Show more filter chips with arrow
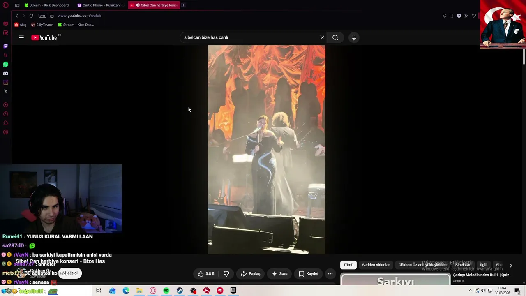 pos(511,266)
